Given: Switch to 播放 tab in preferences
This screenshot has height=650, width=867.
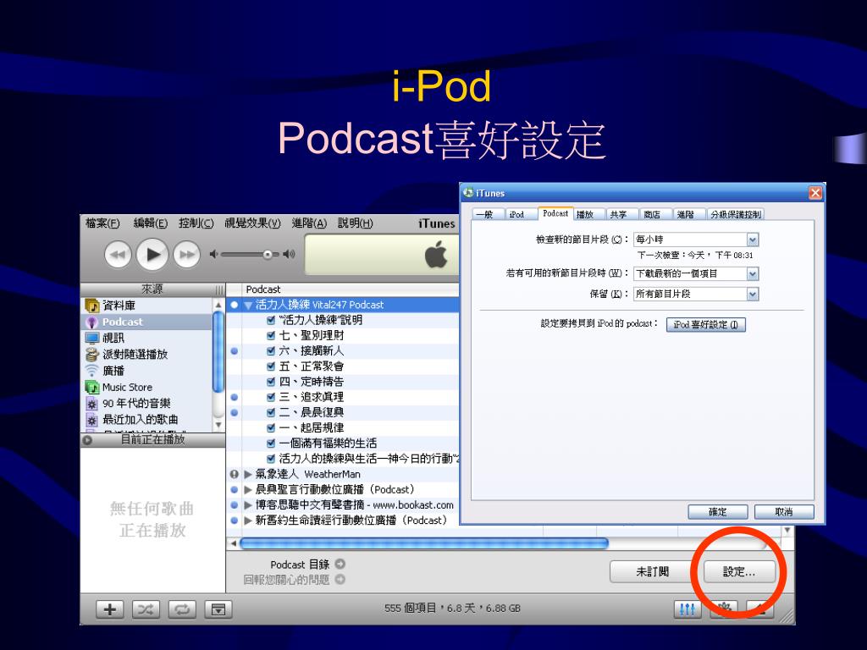Looking at the screenshot, I should (x=586, y=214).
